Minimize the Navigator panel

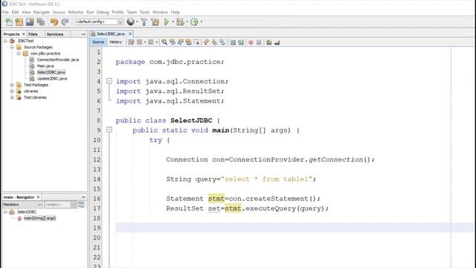[83, 197]
